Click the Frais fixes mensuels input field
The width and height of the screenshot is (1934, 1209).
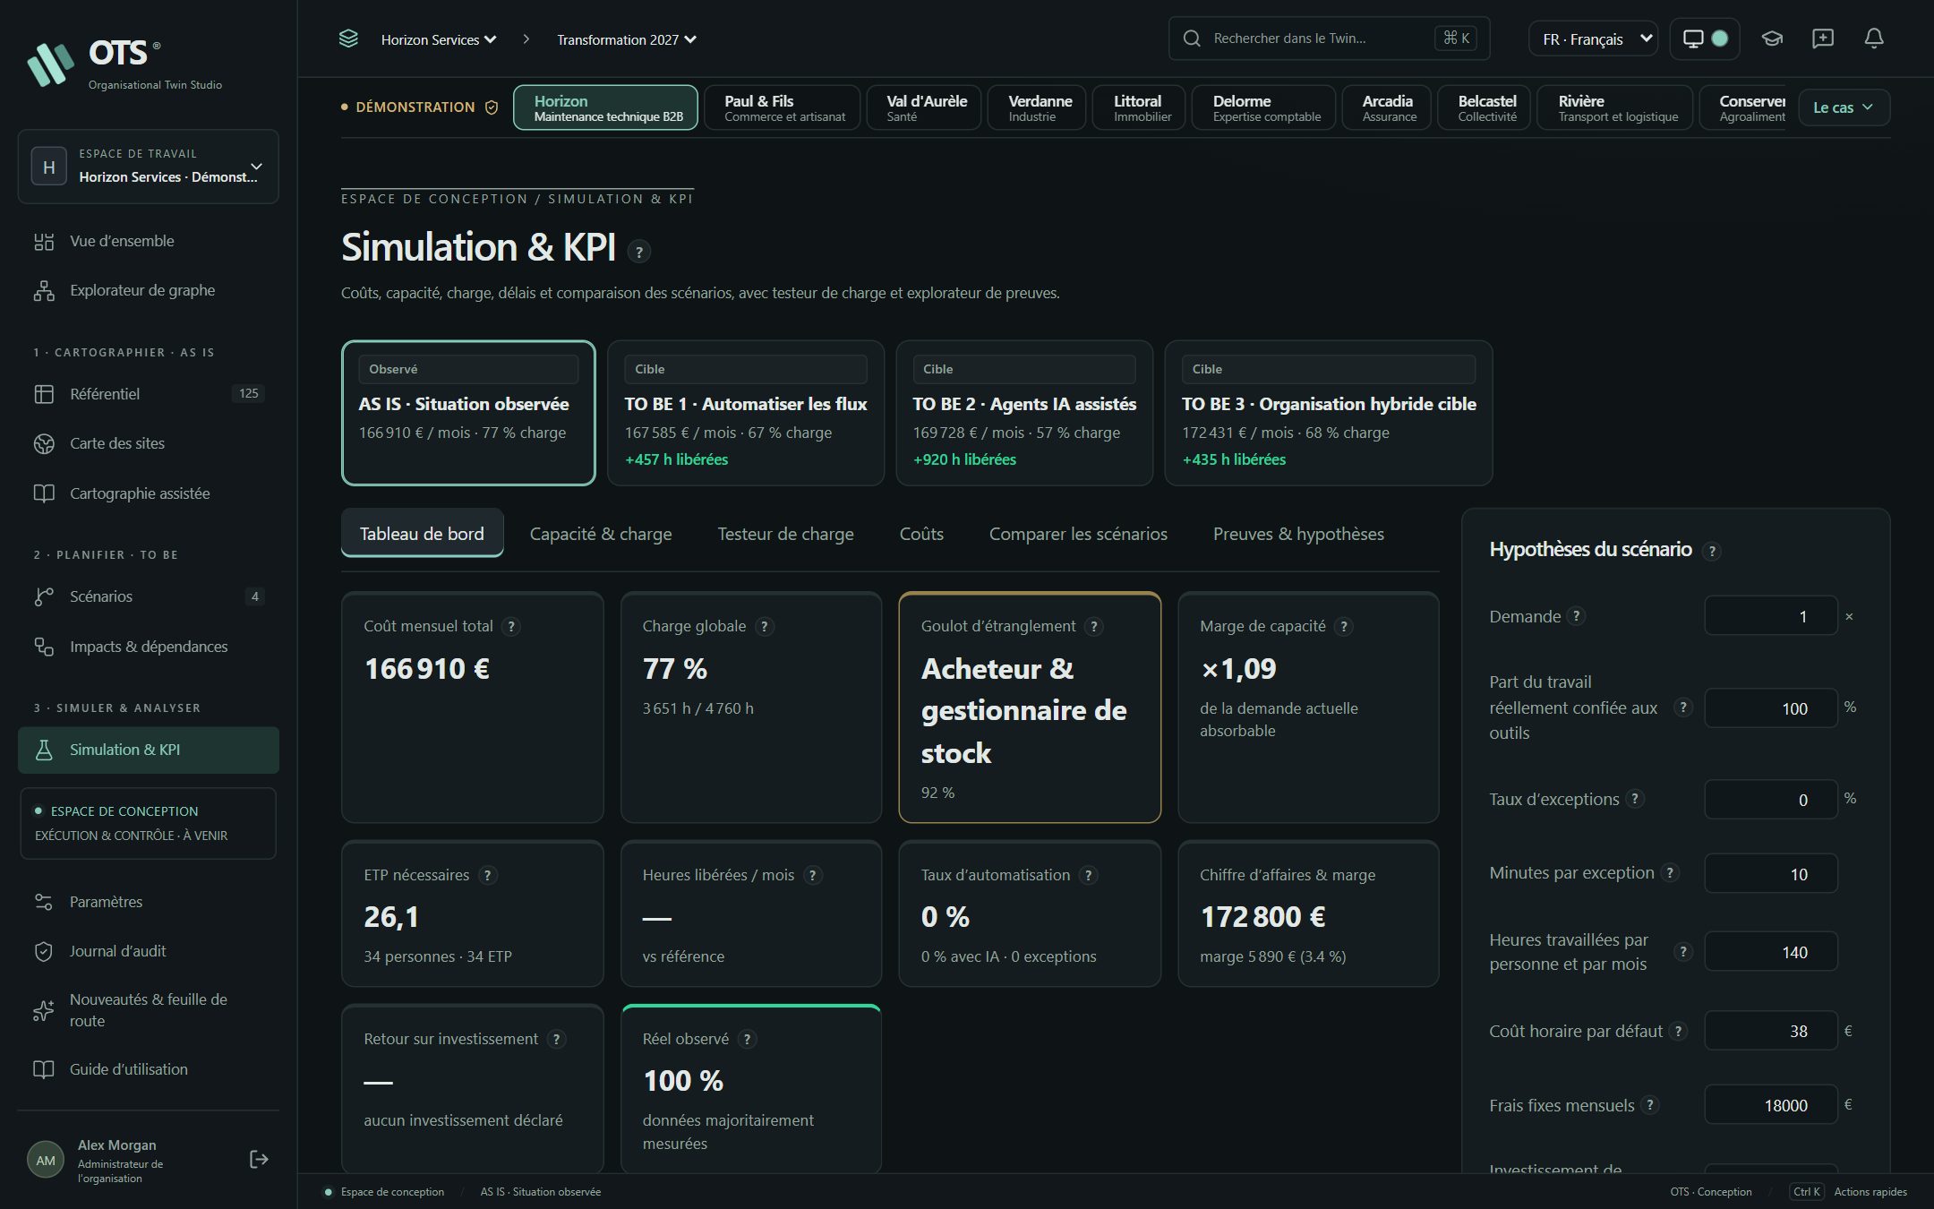(x=1770, y=1106)
